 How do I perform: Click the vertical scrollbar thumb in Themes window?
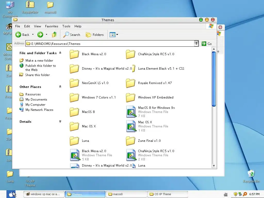pyautogui.click(x=214, y=79)
